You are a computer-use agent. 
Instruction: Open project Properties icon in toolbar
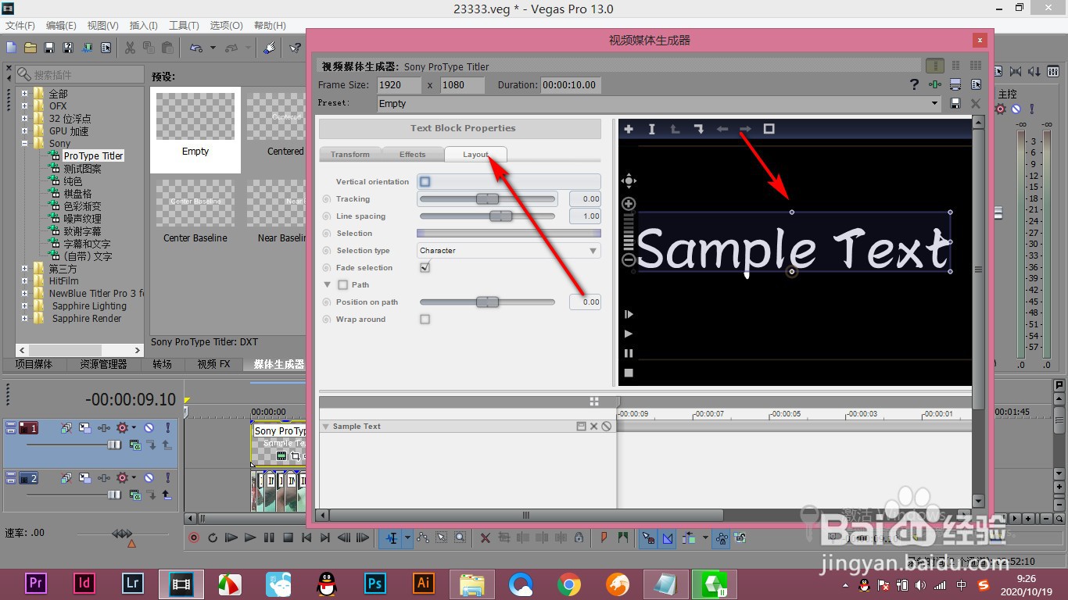coord(105,48)
